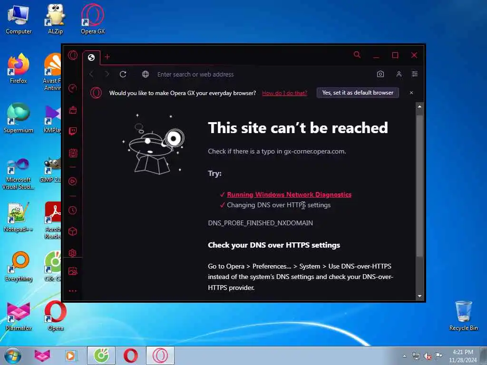Select the Notepad++ desktop shortcut
The image size is (487, 365).
point(19,217)
